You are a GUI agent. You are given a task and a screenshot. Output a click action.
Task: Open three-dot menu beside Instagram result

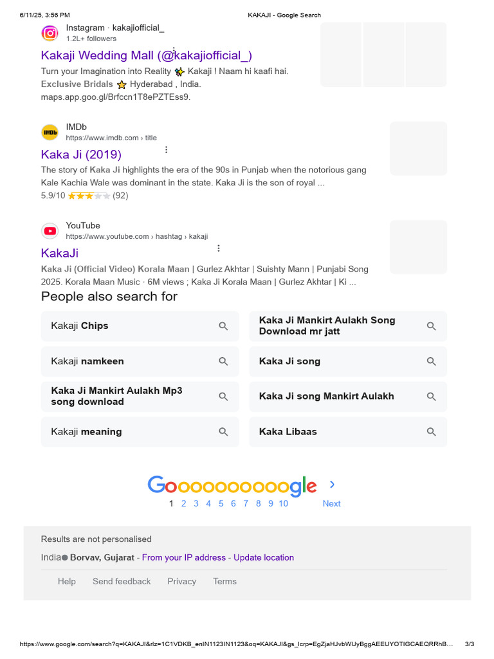tap(174, 50)
